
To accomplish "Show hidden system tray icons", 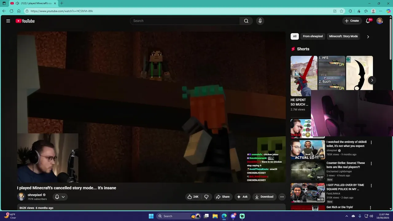I will [347, 216].
